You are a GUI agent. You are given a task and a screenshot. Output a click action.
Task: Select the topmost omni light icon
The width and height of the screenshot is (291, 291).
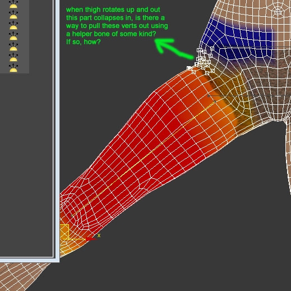point(13,4)
